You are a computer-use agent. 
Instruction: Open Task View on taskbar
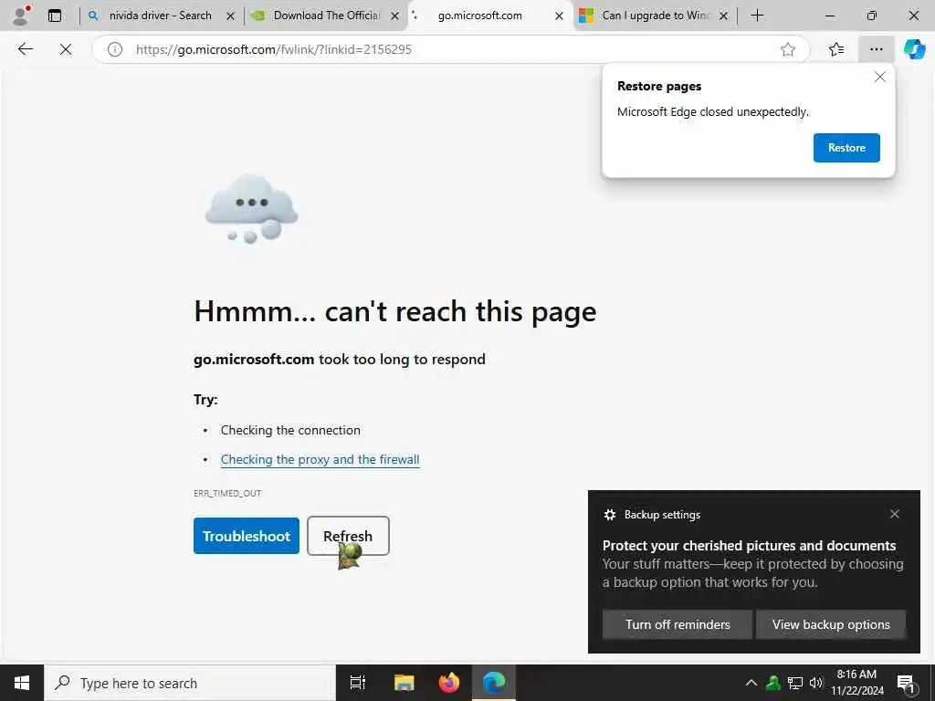pos(358,683)
